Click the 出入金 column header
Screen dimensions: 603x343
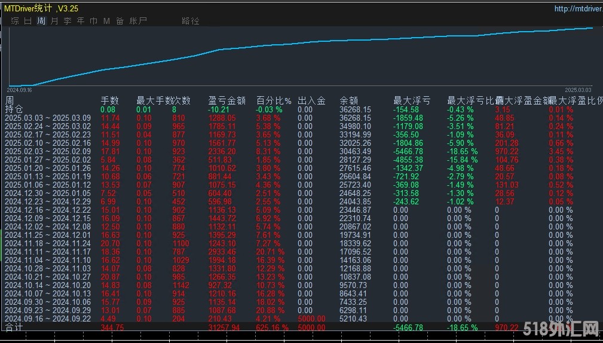tap(311, 101)
